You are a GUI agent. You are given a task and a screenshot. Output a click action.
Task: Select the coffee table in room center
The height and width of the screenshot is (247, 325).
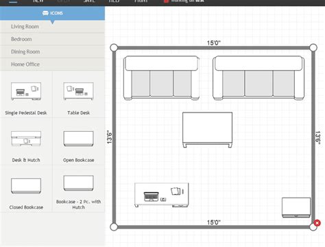[x=208, y=130]
